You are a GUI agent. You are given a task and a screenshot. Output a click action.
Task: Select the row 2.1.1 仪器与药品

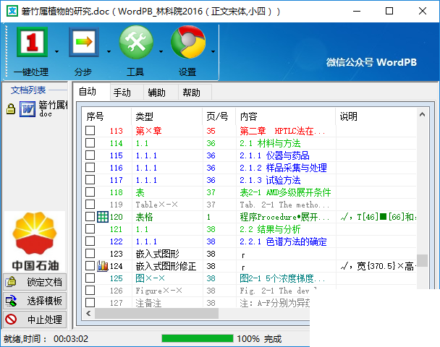coord(250,155)
